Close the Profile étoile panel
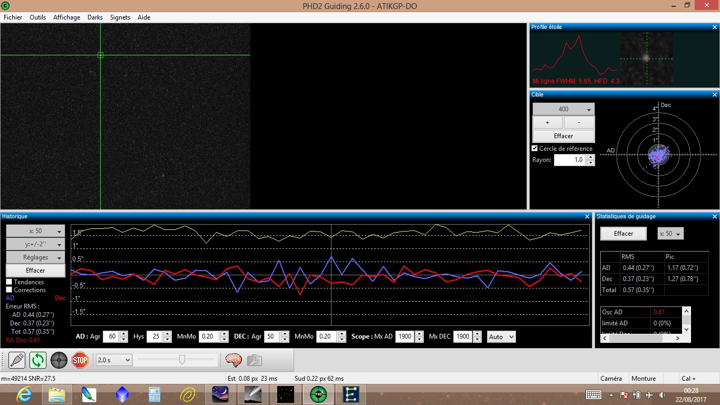The width and height of the screenshot is (720, 405). (715, 27)
